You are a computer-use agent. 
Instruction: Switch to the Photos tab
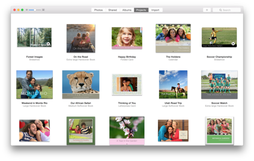[99, 10]
